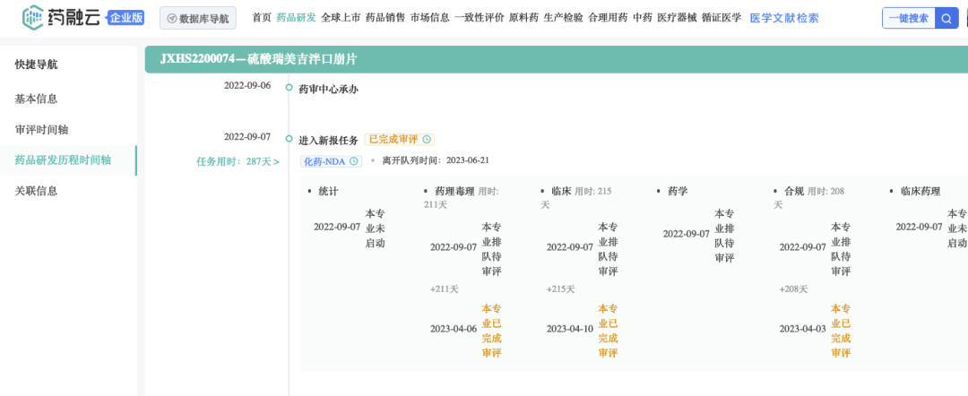Open 首页 menu item

(x=261, y=18)
